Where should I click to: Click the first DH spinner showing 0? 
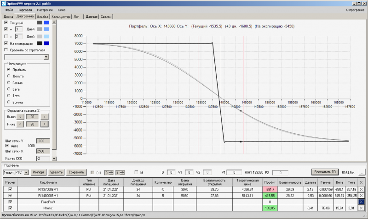pos(109,173)
